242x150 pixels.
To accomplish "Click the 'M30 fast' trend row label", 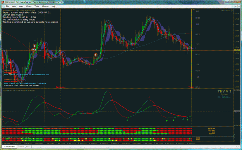I will point(211,128).
